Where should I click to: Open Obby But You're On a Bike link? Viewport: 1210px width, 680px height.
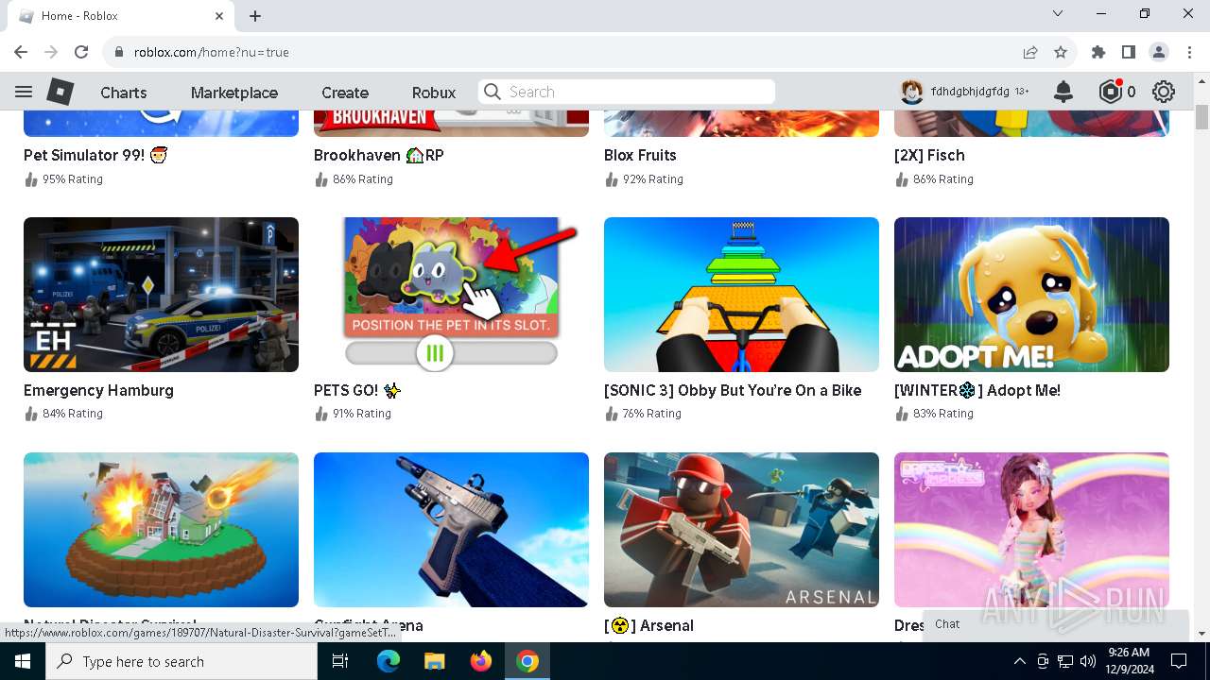pyautogui.click(x=733, y=390)
